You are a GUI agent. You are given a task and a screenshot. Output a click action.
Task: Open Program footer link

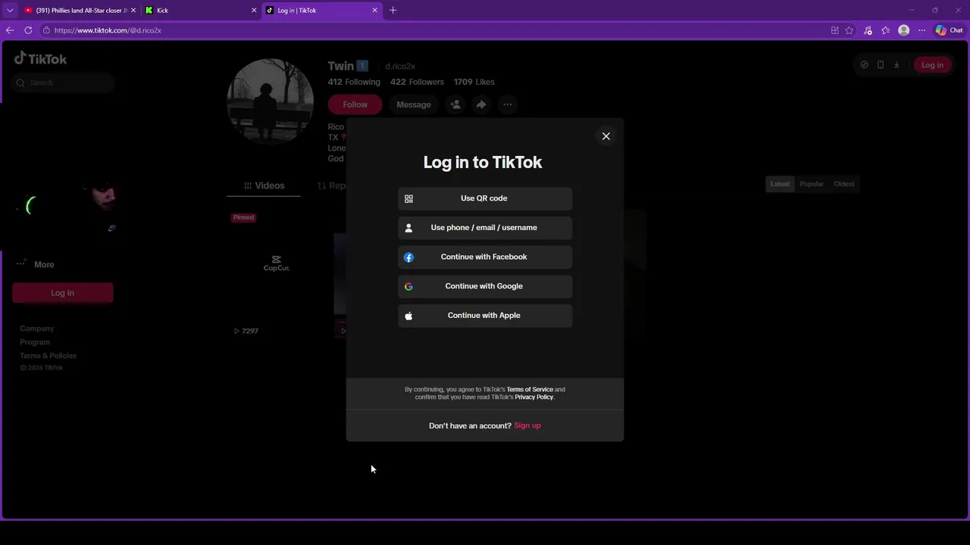(x=35, y=342)
